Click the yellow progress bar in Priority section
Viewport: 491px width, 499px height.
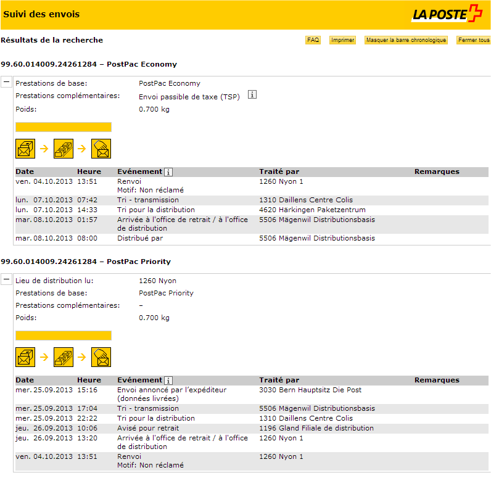[64, 336]
